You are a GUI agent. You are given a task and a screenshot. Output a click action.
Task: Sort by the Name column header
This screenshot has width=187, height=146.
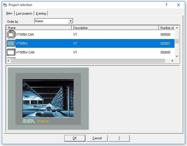pos(39,28)
